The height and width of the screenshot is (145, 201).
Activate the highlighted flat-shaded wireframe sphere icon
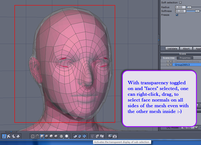(42, 136)
